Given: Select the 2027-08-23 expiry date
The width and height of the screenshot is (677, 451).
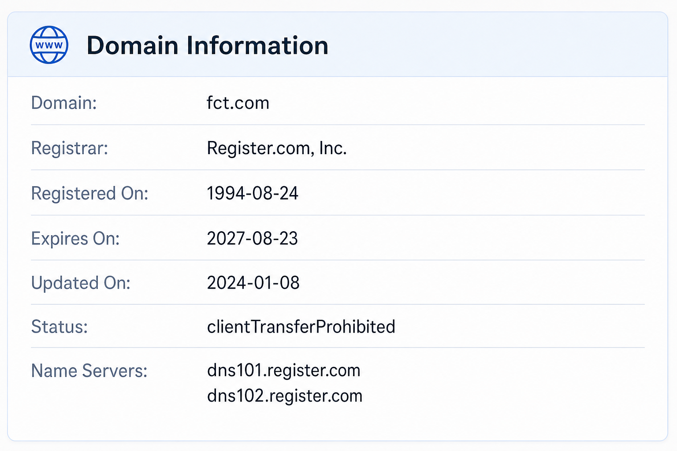Looking at the screenshot, I should click(x=253, y=239).
